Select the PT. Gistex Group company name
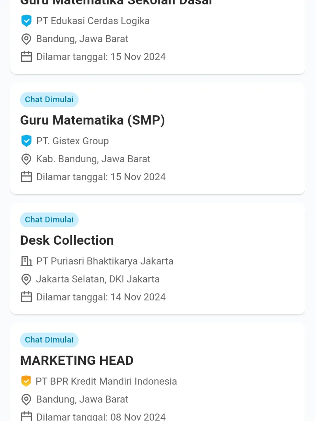315x421 pixels. (x=73, y=141)
